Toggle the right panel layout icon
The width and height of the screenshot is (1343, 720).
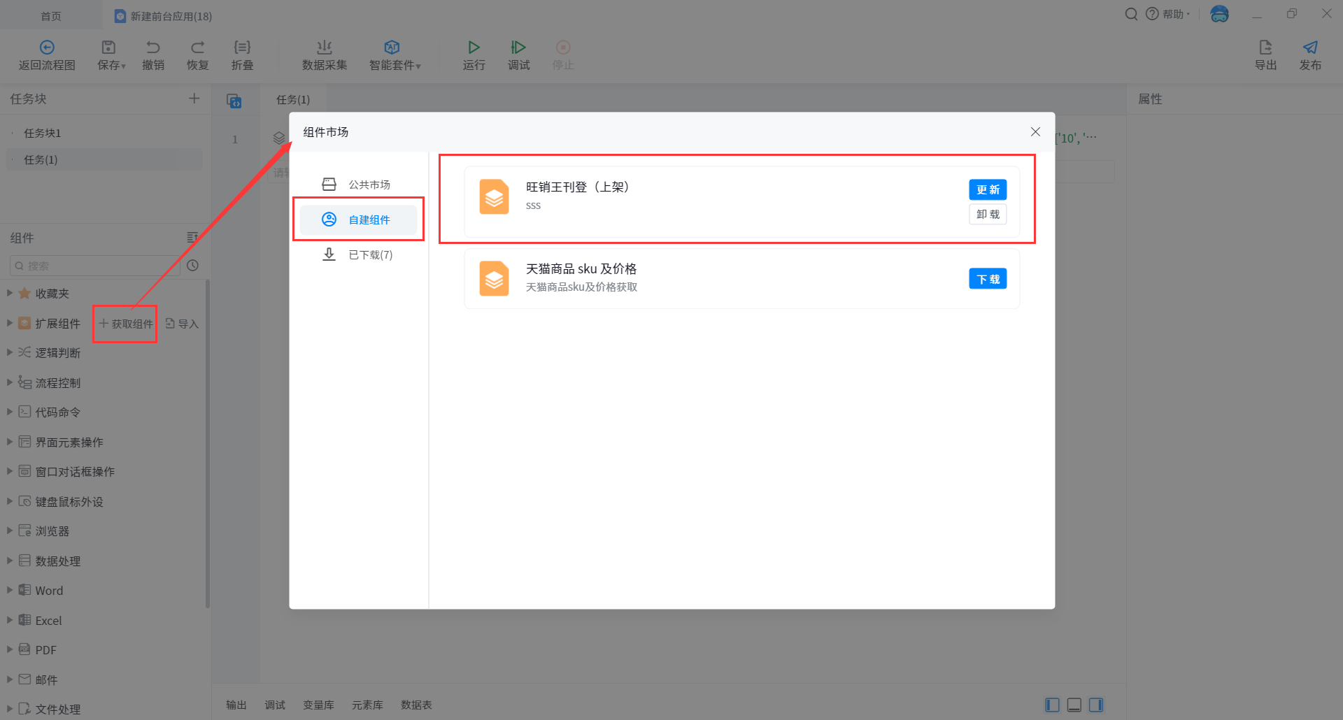point(1096,705)
